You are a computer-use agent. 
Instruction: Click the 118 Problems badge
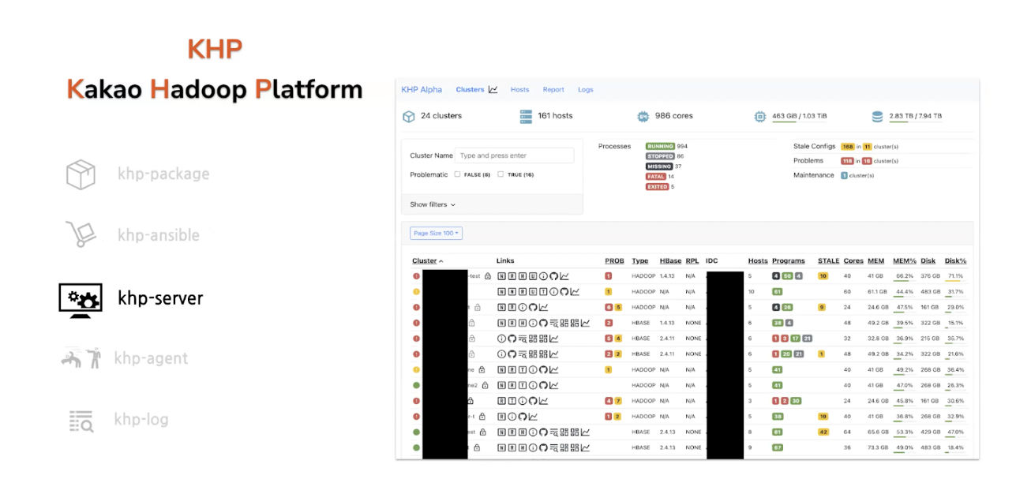pyautogui.click(x=848, y=161)
